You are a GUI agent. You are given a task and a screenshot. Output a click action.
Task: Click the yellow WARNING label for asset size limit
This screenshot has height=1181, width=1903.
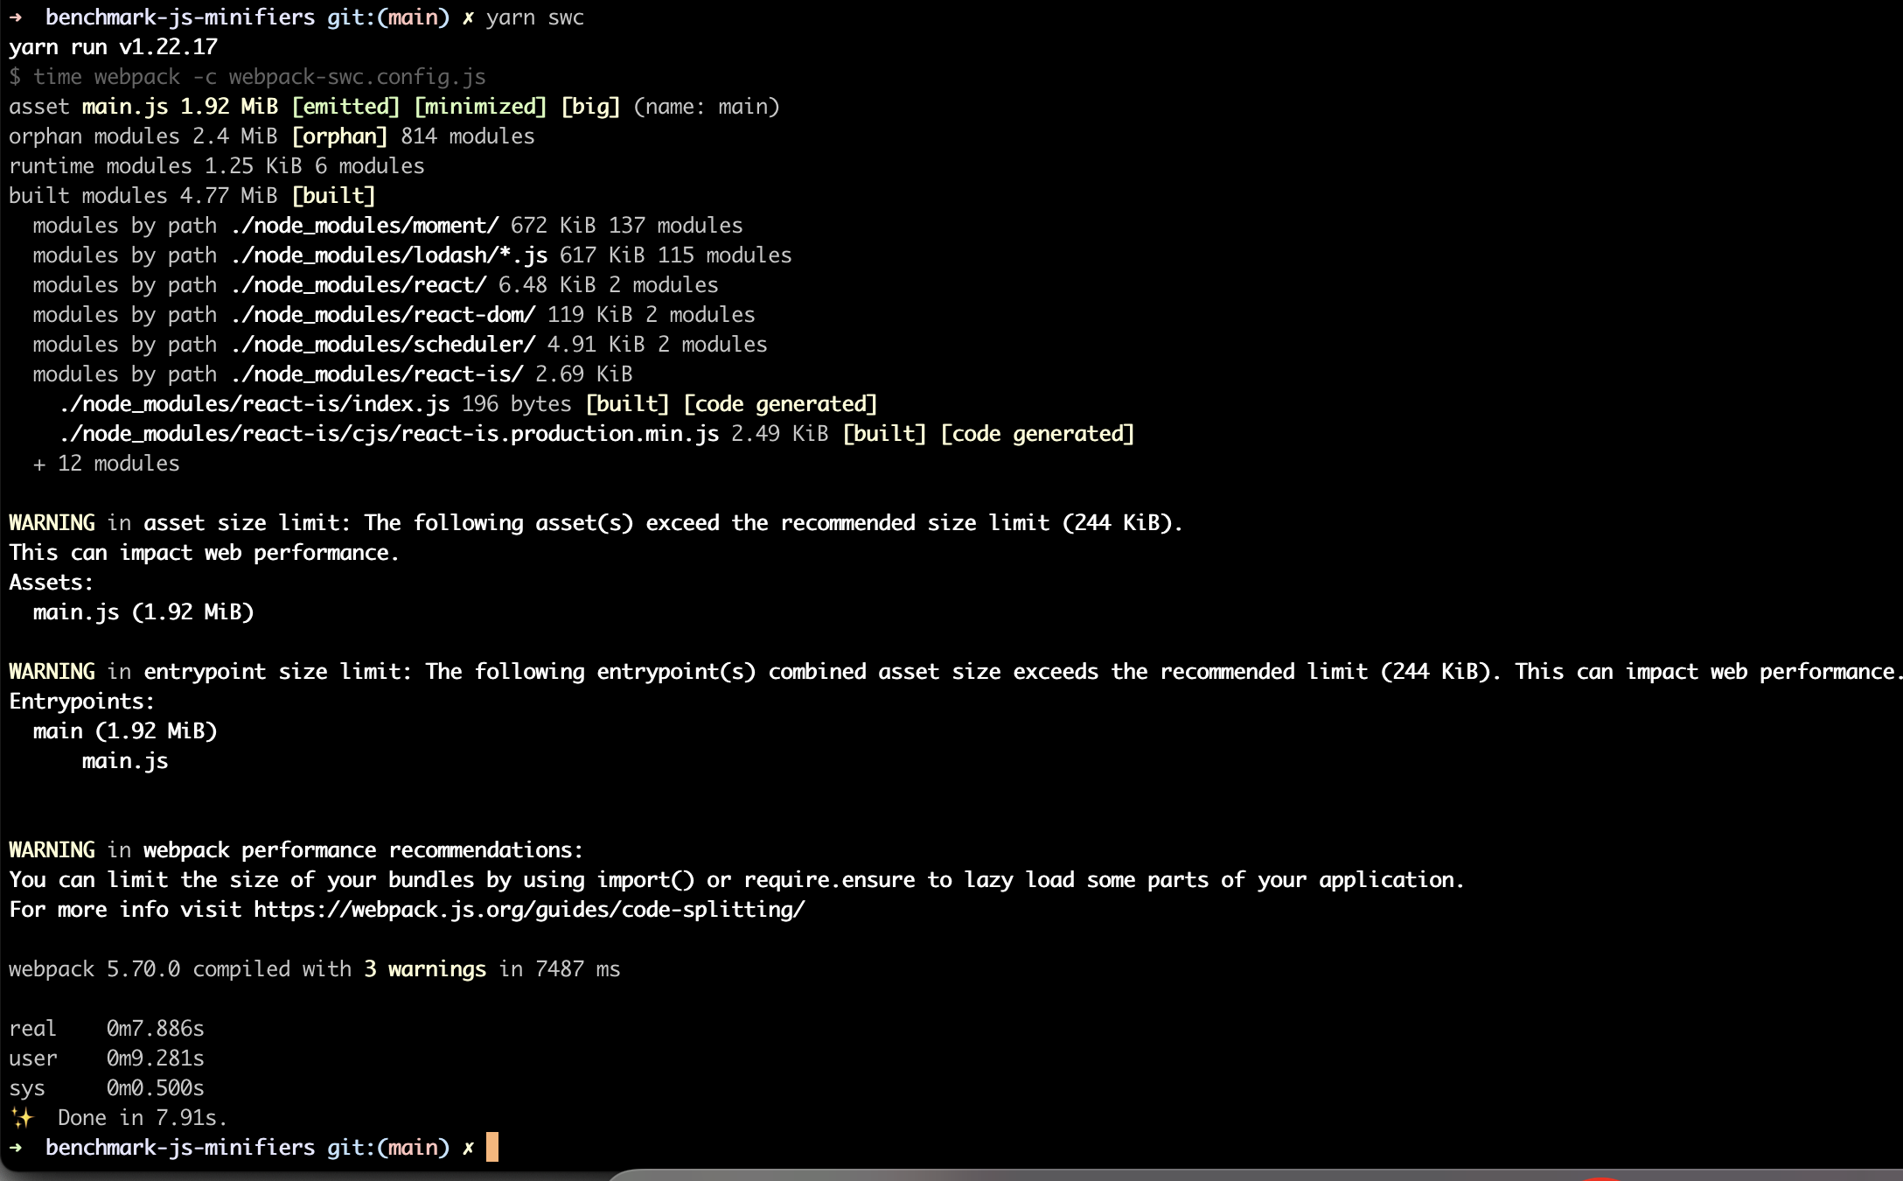pyautogui.click(x=52, y=522)
